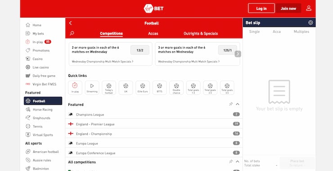Open the BTTS quick link
The width and height of the screenshot is (333, 171).
pos(159,88)
